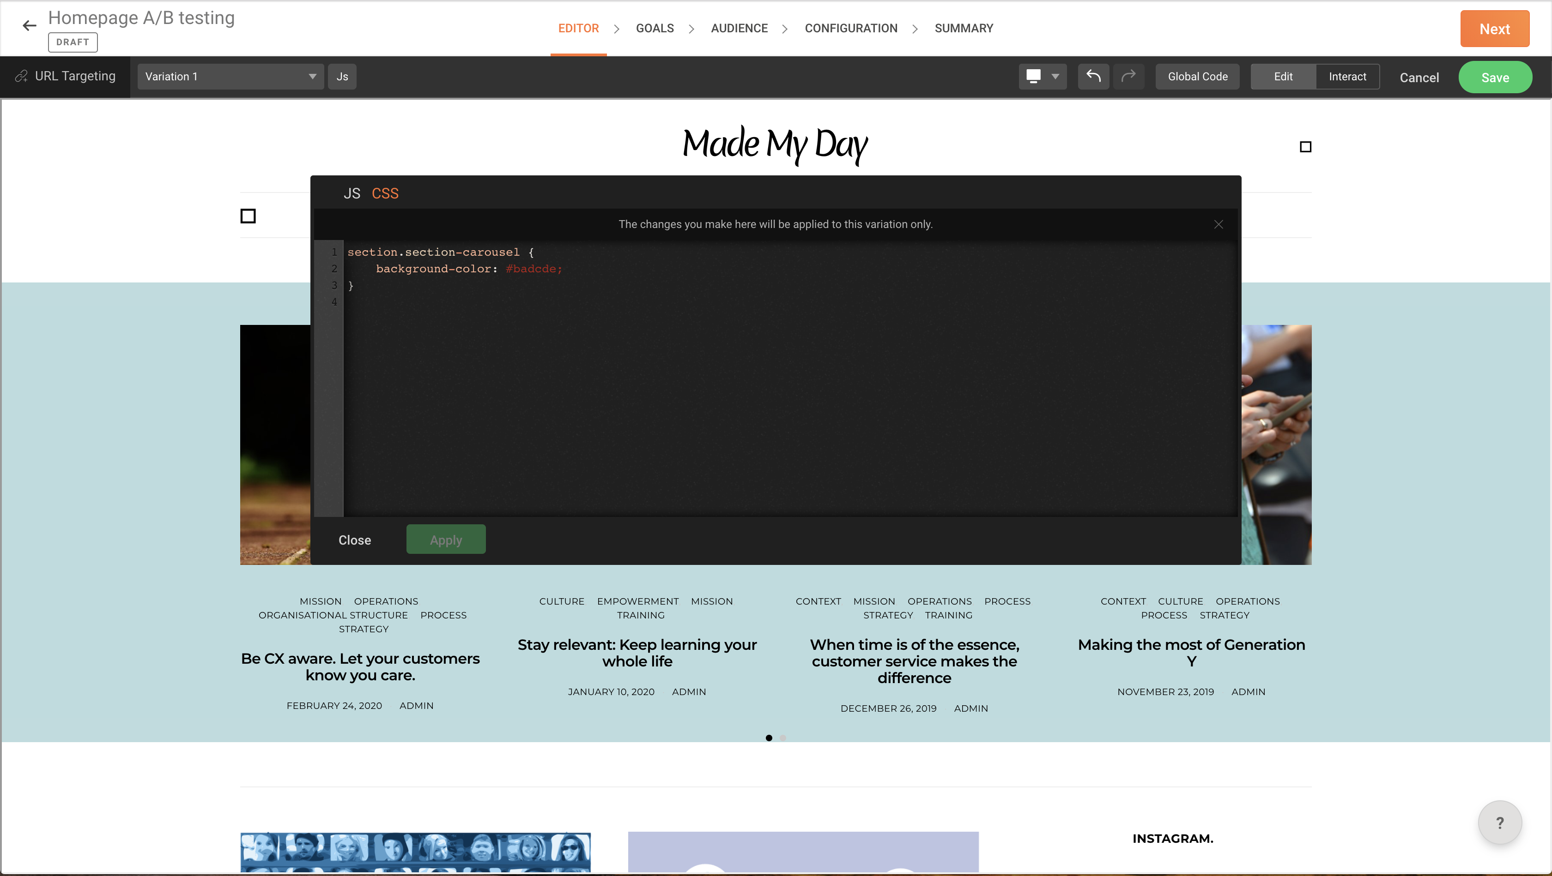The image size is (1552, 876).
Task: Switch to Interact mode
Action: tap(1347, 77)
